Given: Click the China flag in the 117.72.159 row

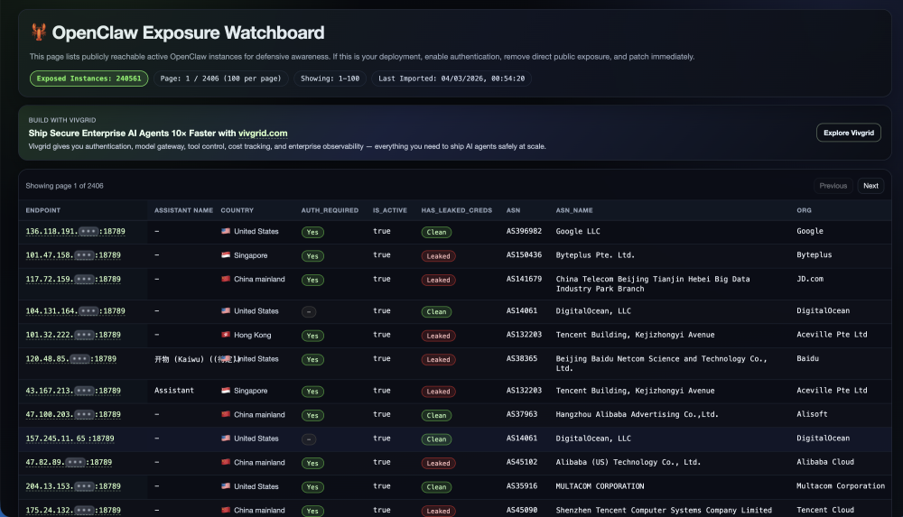Looking at the screenshot, I should [226, 279].
